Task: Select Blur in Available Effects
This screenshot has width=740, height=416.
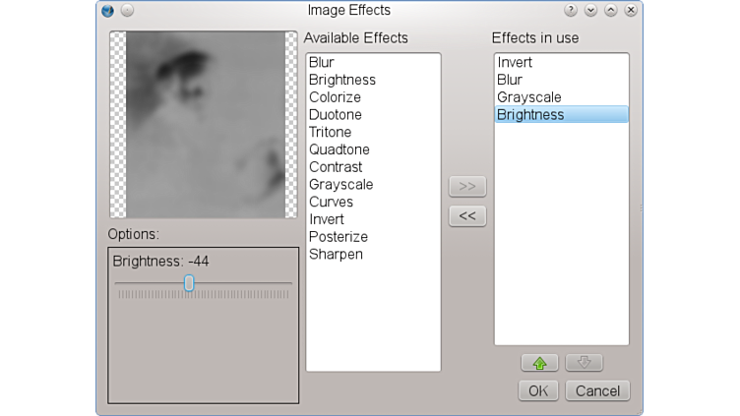Action: (321, 63)
